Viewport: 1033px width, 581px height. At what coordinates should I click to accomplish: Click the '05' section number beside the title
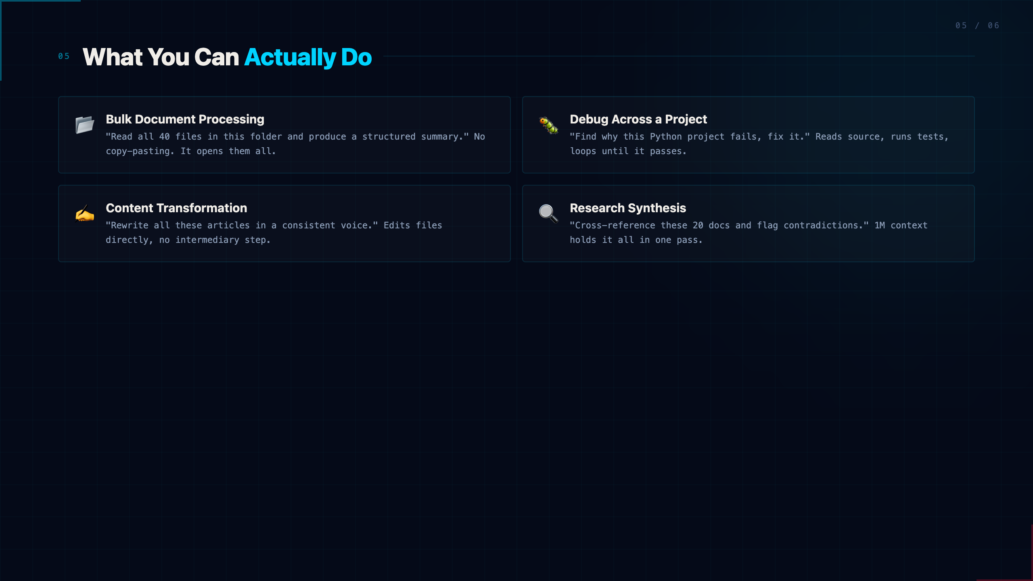64,56
